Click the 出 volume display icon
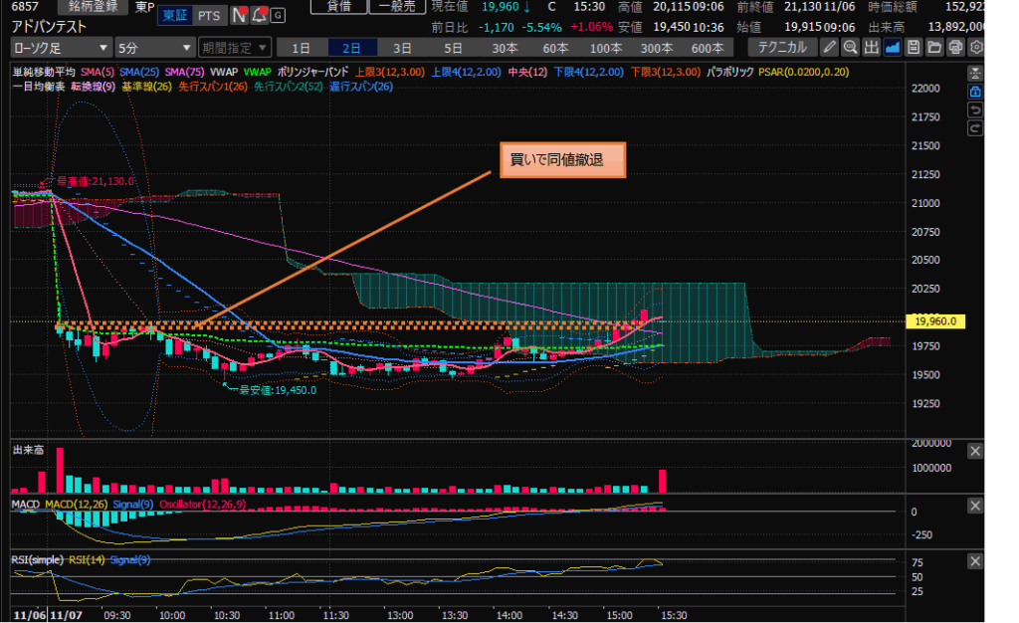The height and width of the screenshot is (623, 1019). click(x=872, y=47)
